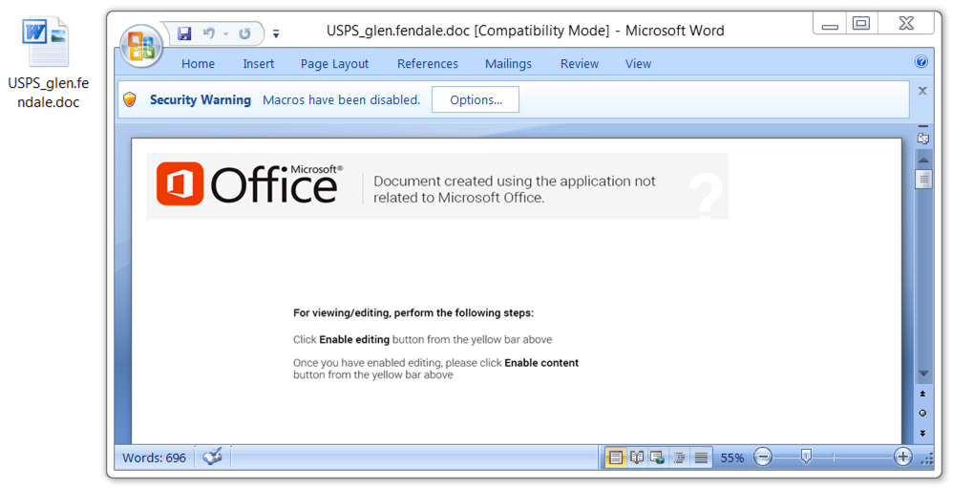Select USPS_glen.fendale.doc desktop file icon
953x491 pixels.
click(x=48, y=63)
